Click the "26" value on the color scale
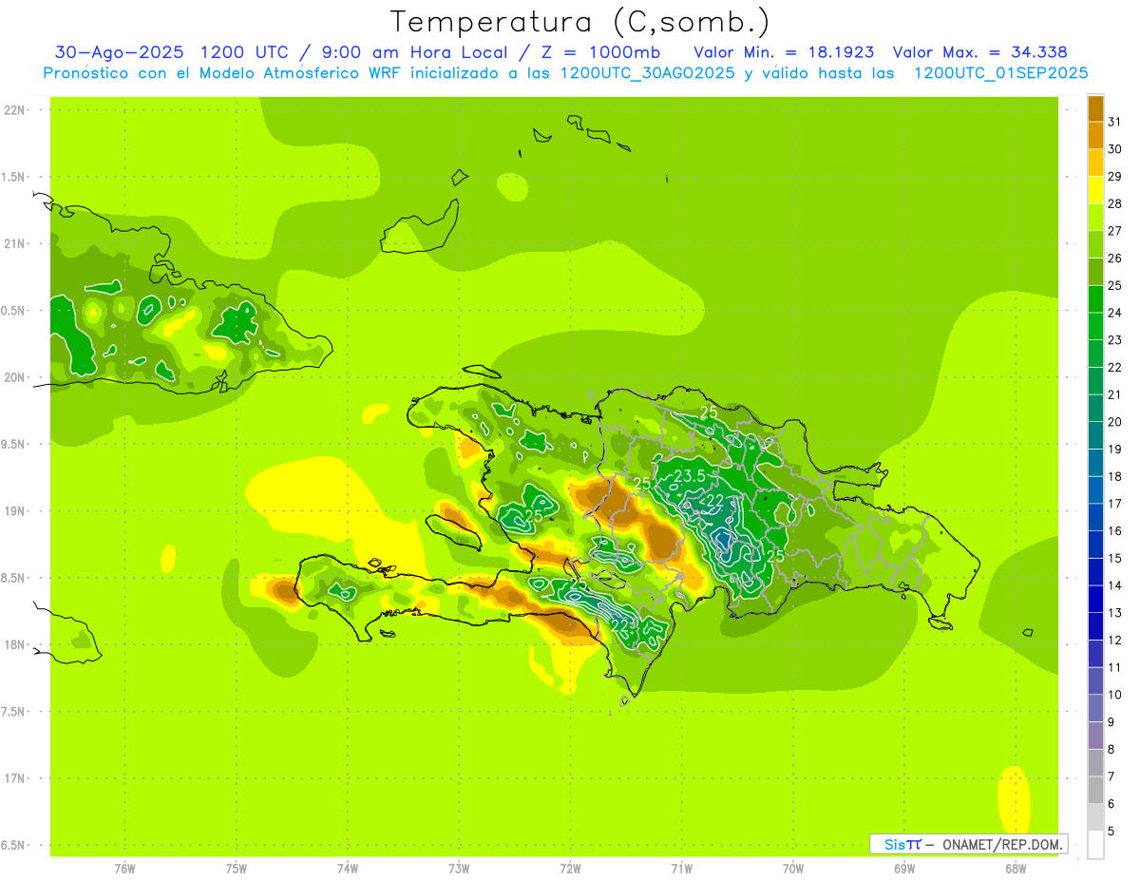The width and height of the screenshot is (1140, 881). click(x=1115, y=258)
